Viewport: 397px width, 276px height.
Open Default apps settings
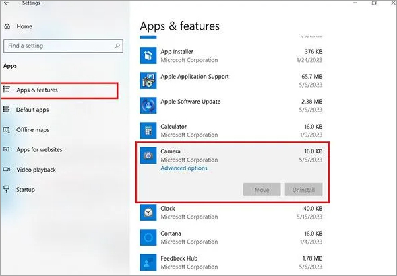coord(32,110)
